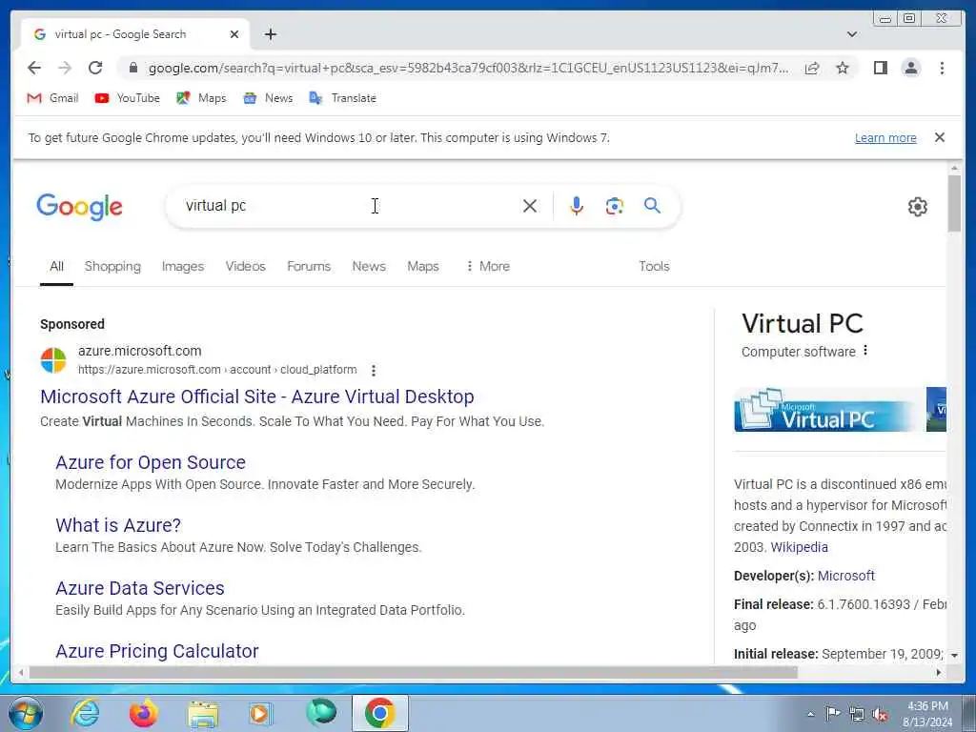Search by image using the Lens icon
Screen dimensions: 976x732
(615, 206)
